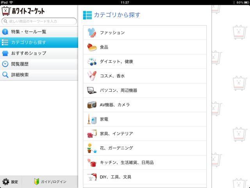Click the ホワイトマーケット title text

click(x=28, y=11)
